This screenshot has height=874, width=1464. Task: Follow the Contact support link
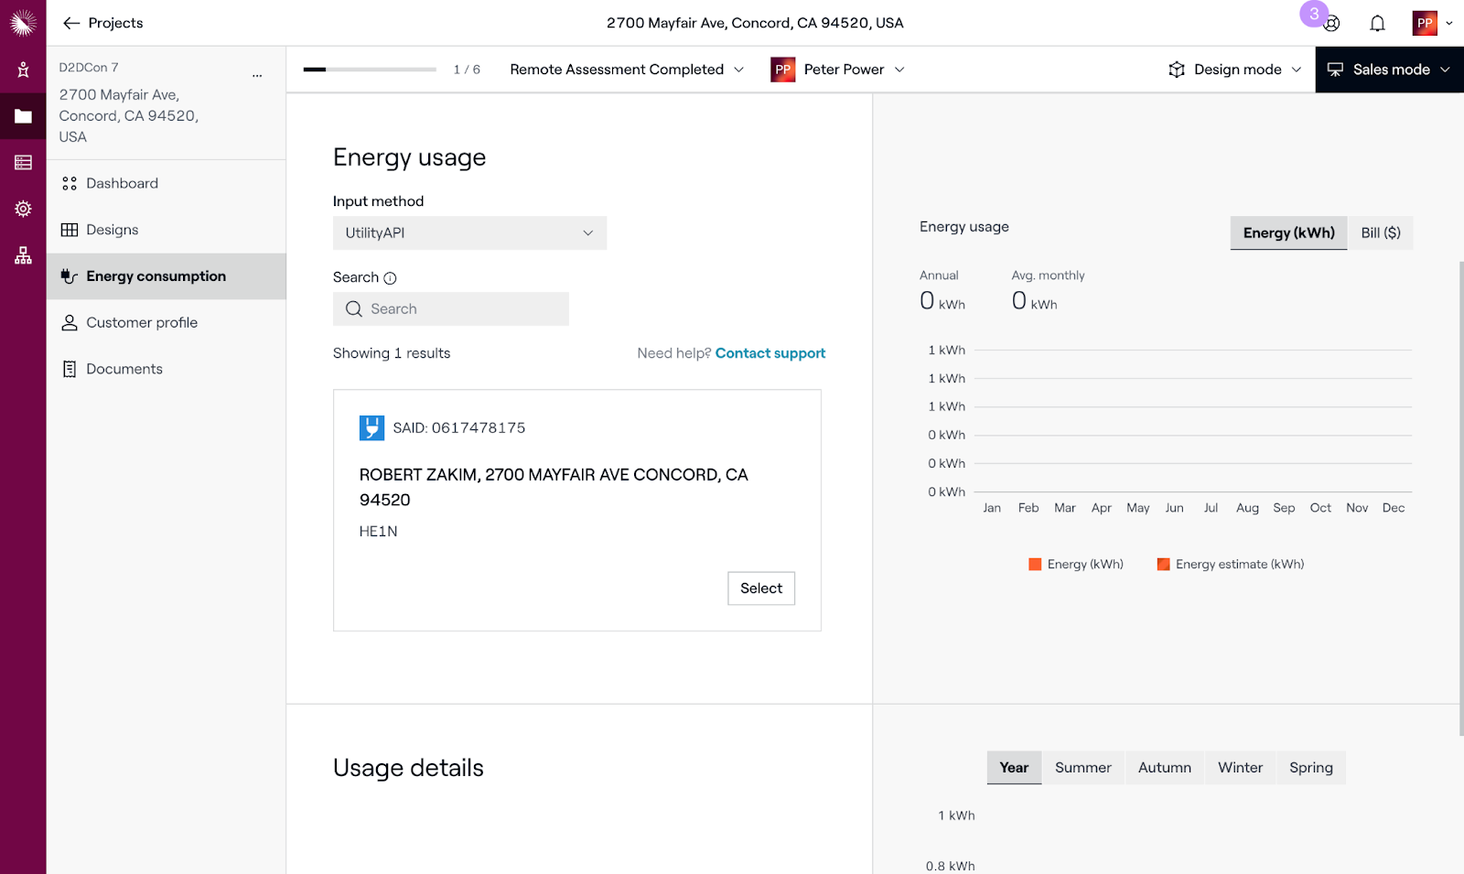pyautogui.click(x=770, y=353)
